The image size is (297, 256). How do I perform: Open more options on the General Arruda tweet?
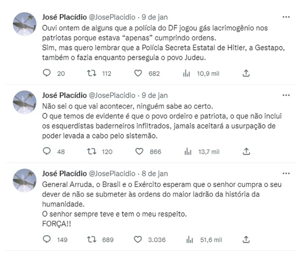coord(286,173)
